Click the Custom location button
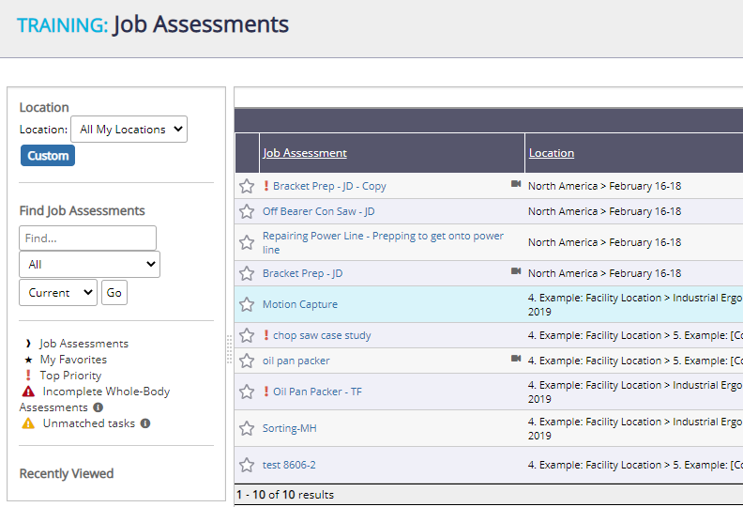 [48, 156]
